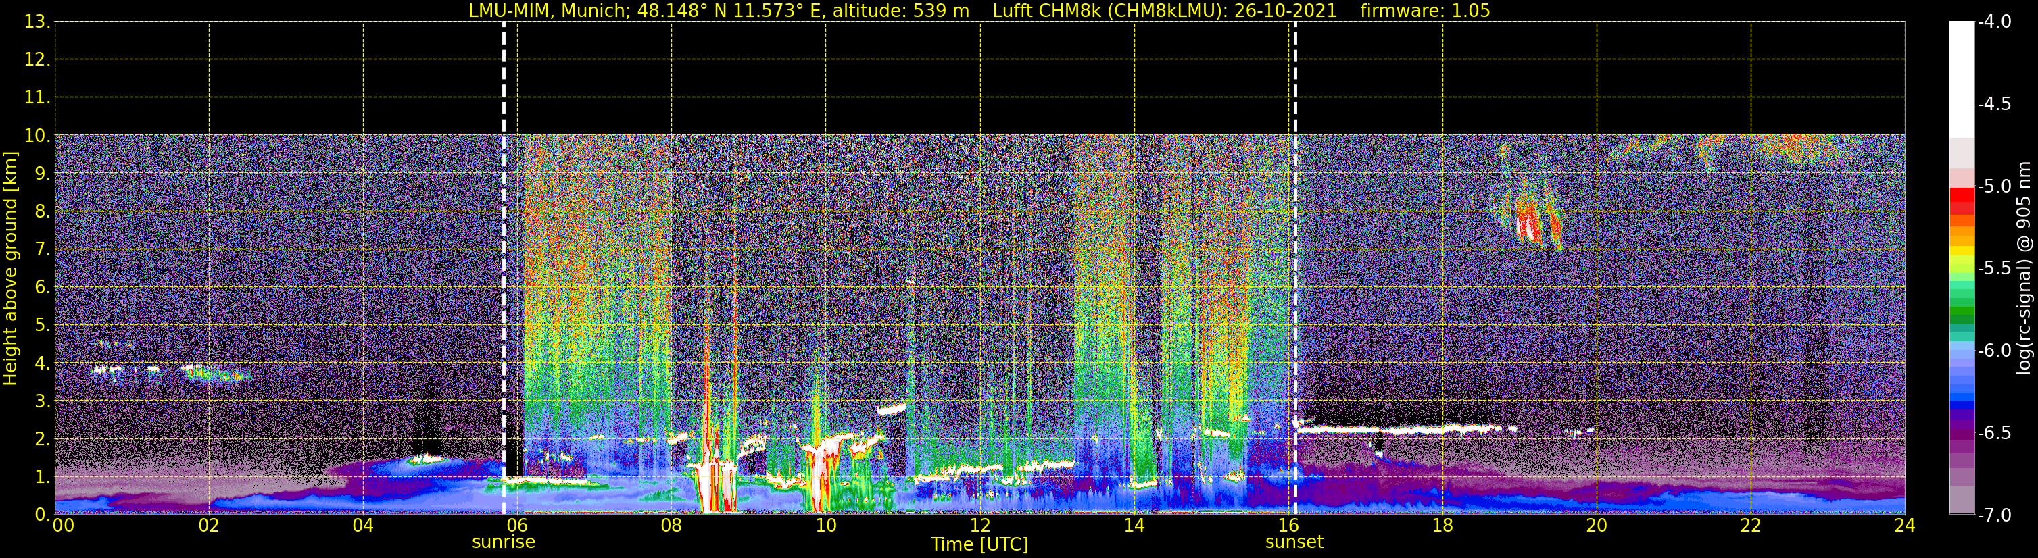Click the '20' time axis tick label
This screenshot has width=2038, height=558.
click(1597, 526)
